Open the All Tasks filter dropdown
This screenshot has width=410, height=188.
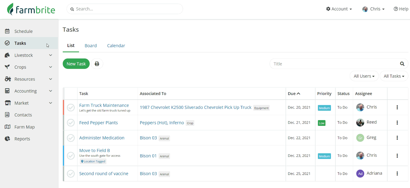pos(394,76)
